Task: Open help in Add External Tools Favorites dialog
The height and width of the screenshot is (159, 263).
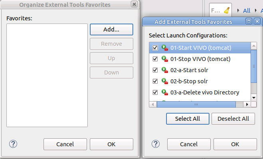Action: pos(156,144)
